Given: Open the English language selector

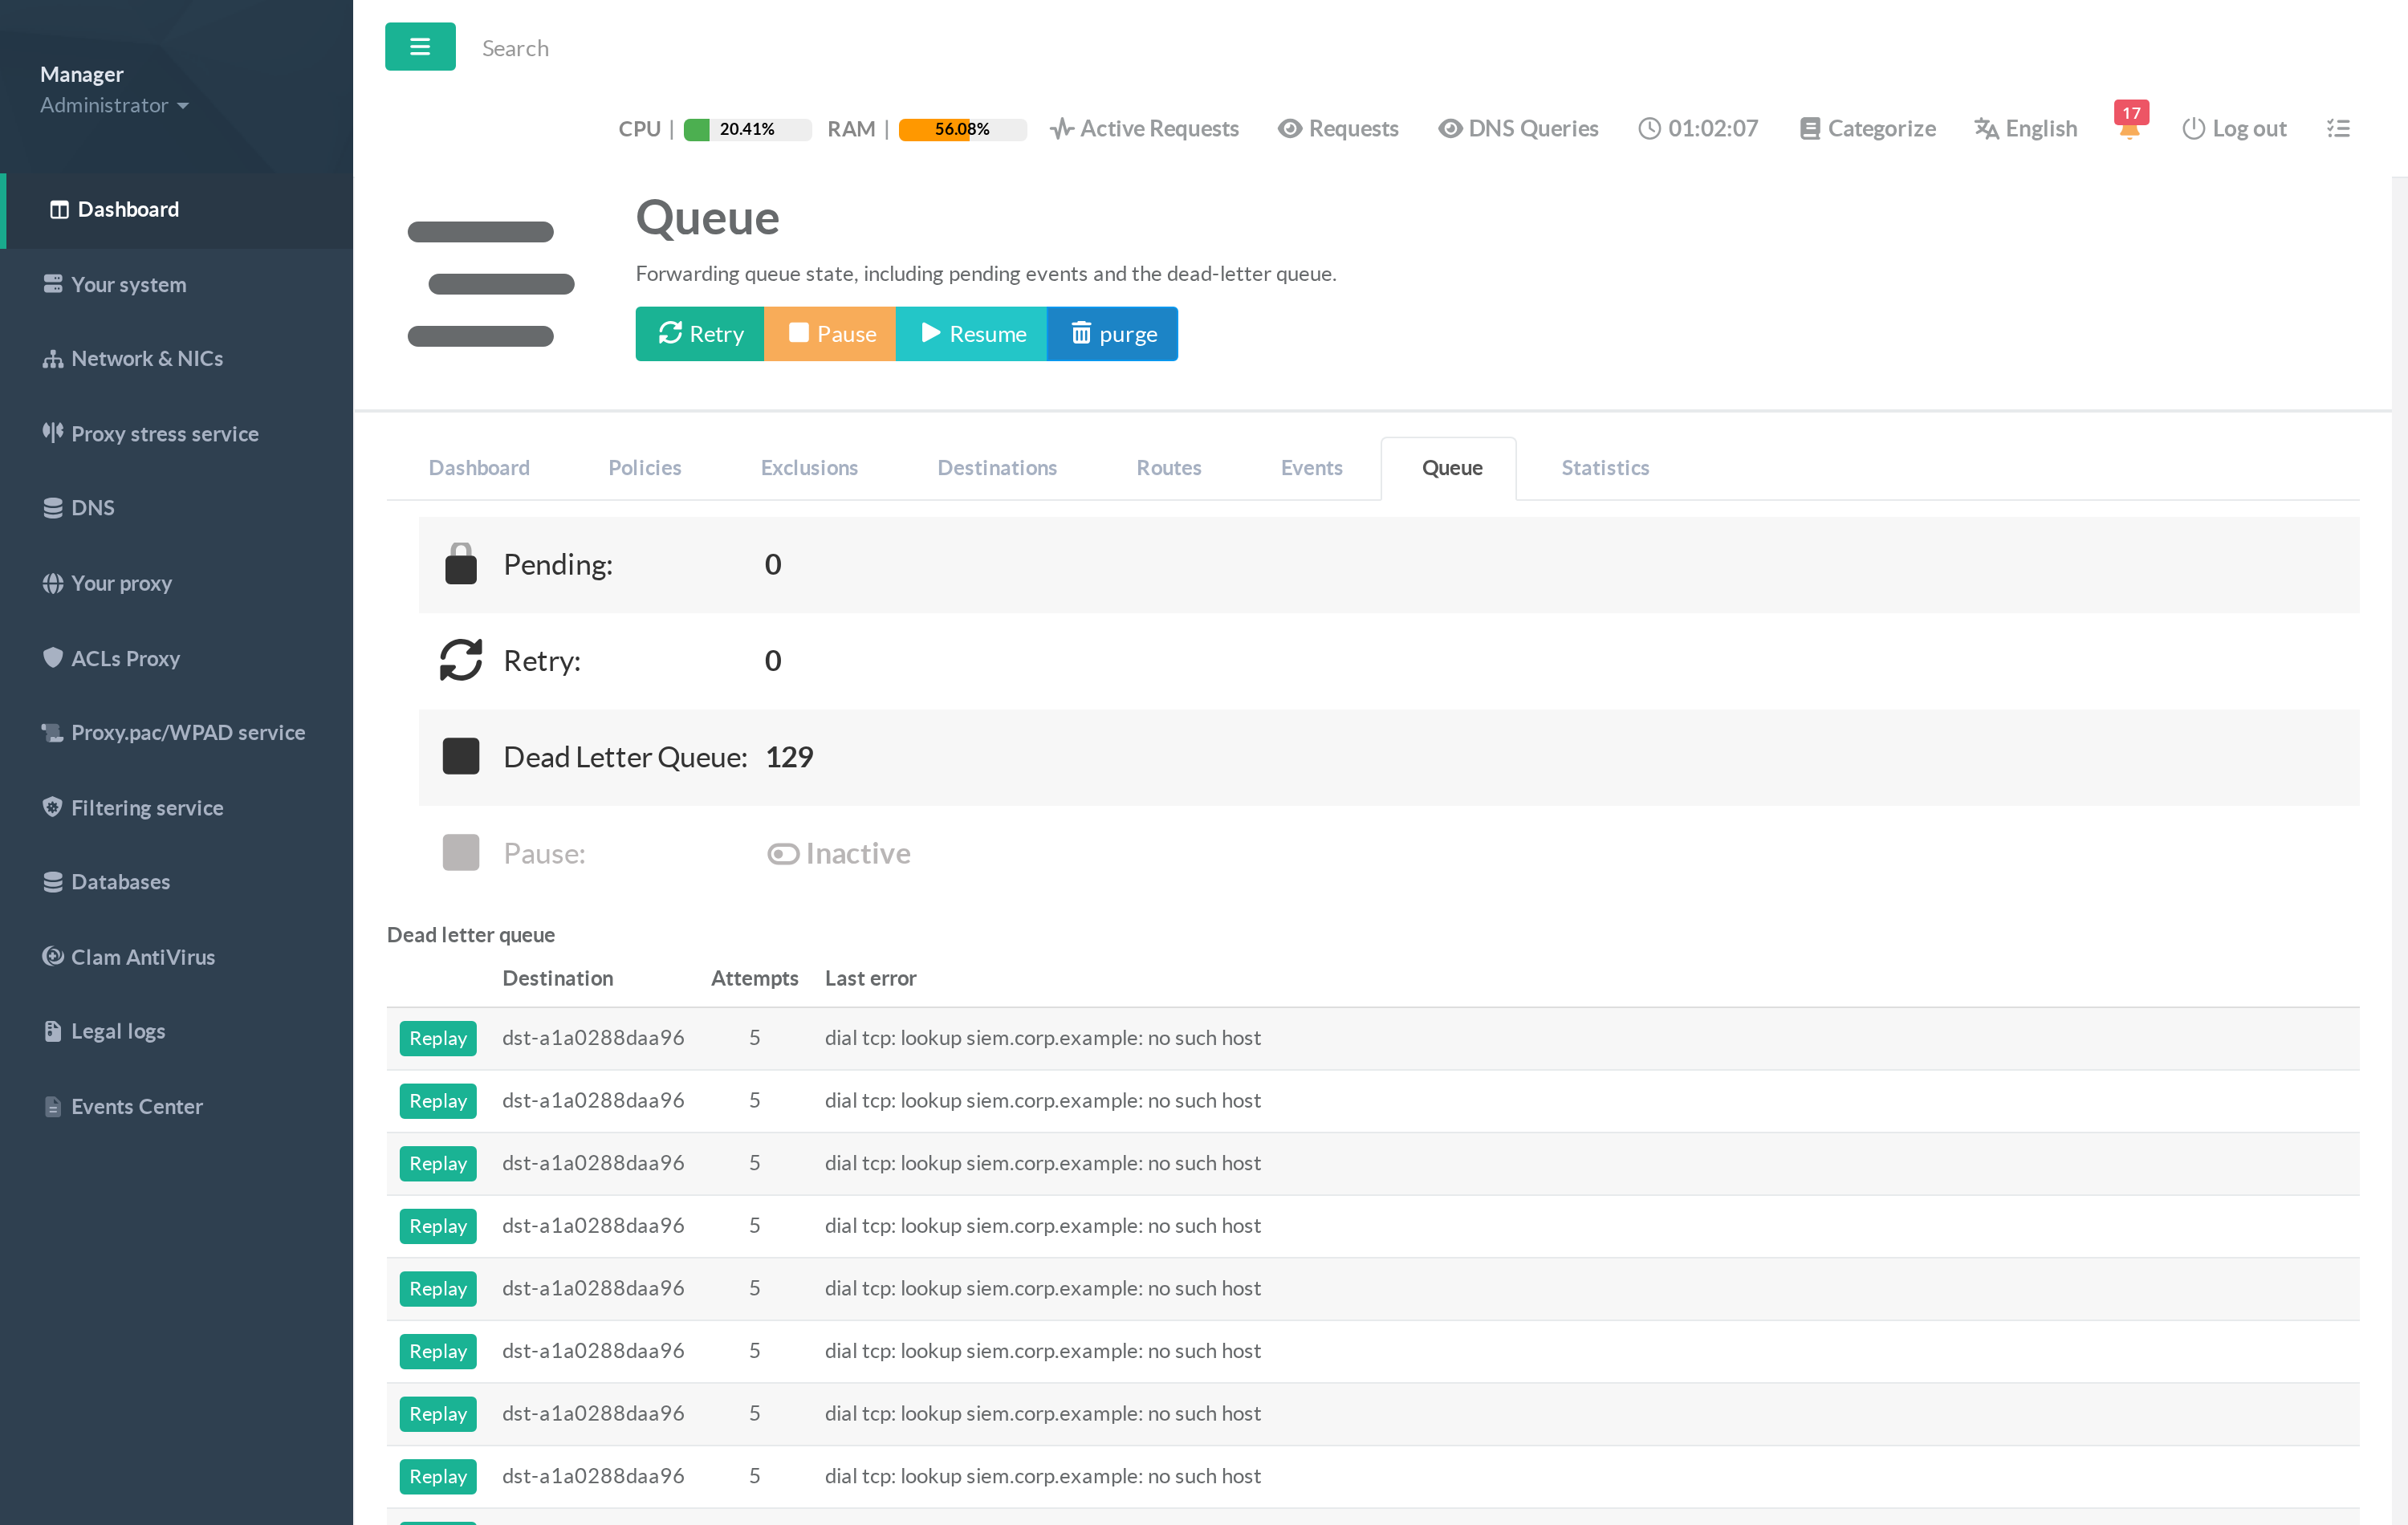Looking at the screenshot, I should coord(2026,128).
